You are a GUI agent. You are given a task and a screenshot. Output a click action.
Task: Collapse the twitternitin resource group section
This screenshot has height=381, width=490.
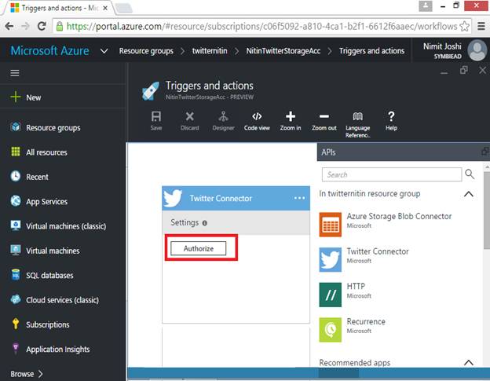pos(469,194)
